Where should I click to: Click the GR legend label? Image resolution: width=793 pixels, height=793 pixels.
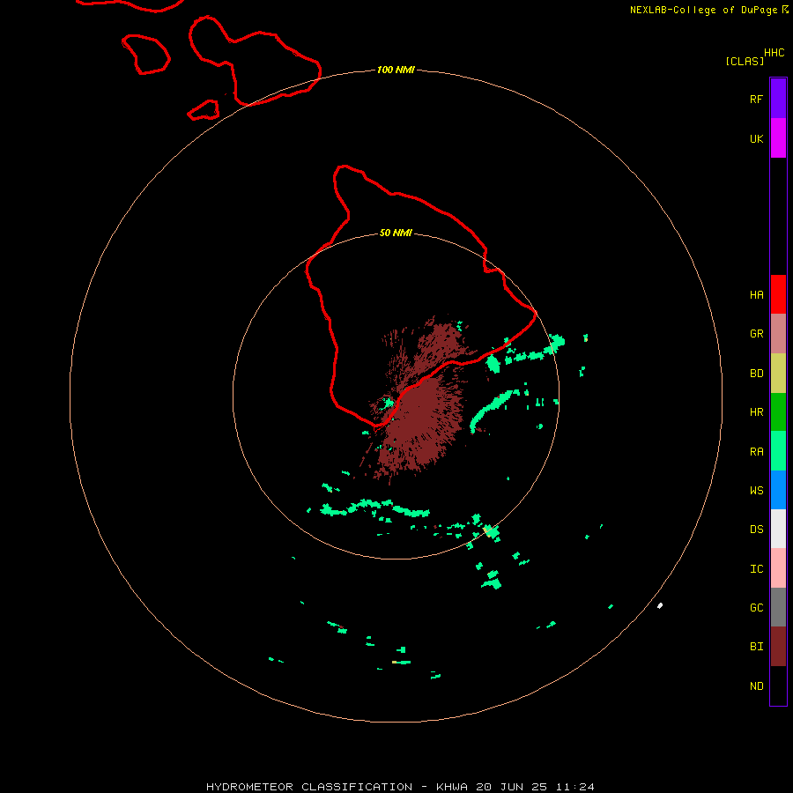tap(756, 334)
